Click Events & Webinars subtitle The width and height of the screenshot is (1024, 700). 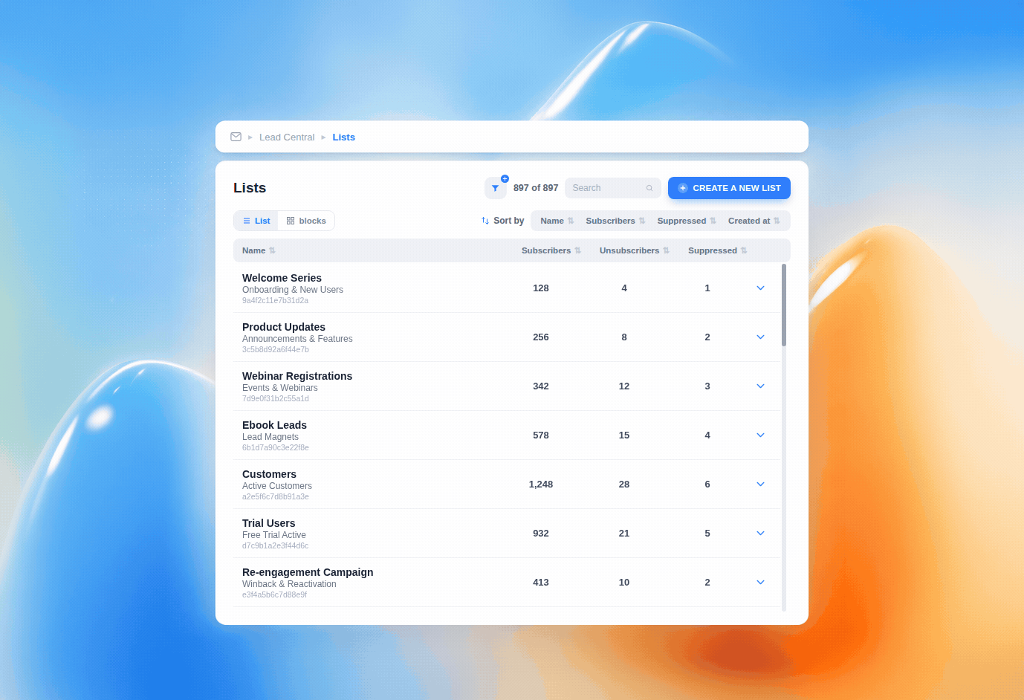(280, 388)
